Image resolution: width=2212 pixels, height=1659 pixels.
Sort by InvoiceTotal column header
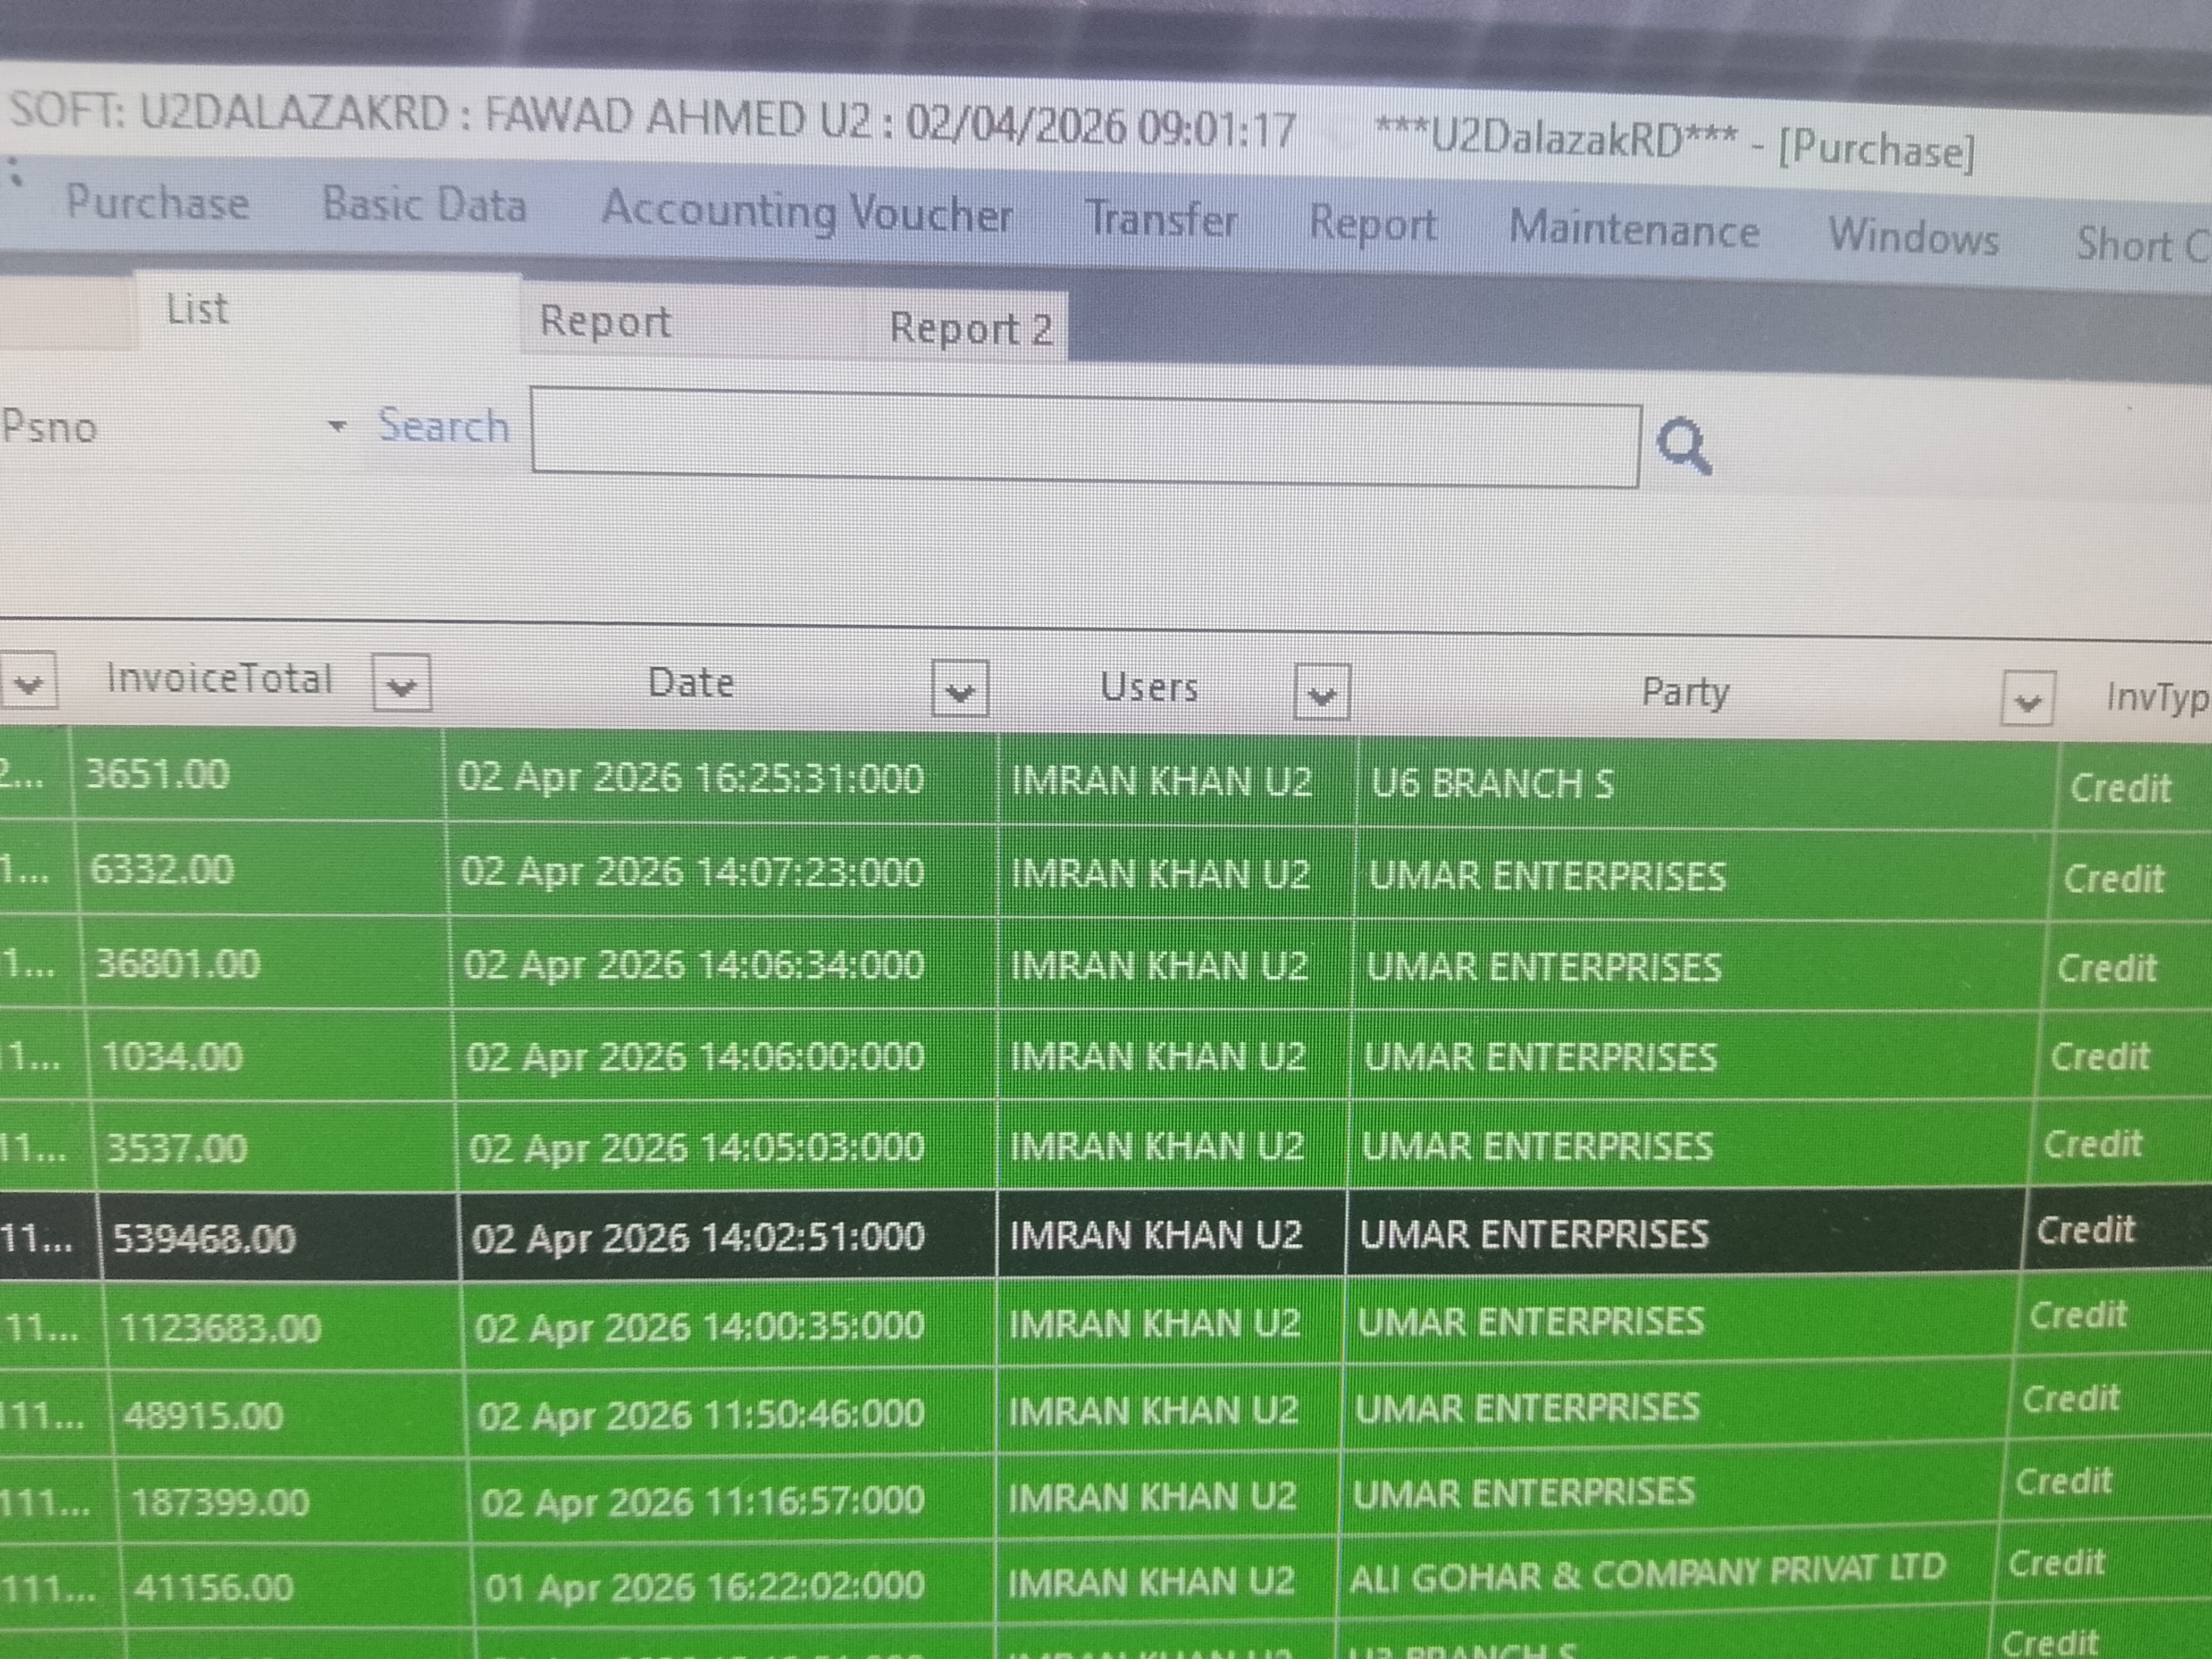pos(219,679)
